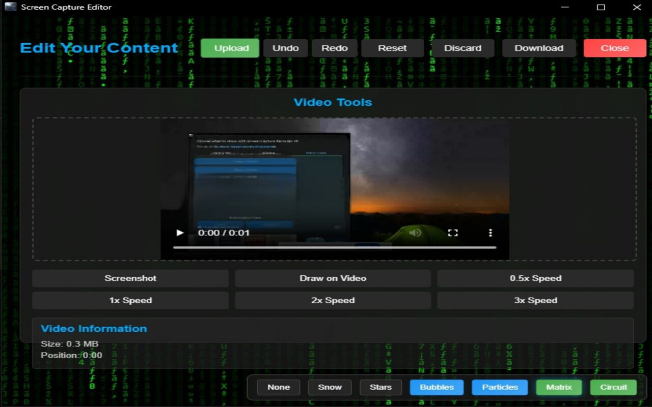The height and width of the screenshot is (407, 652).
Task: Set playback to 1x Speed
Action: coord(130,300)
